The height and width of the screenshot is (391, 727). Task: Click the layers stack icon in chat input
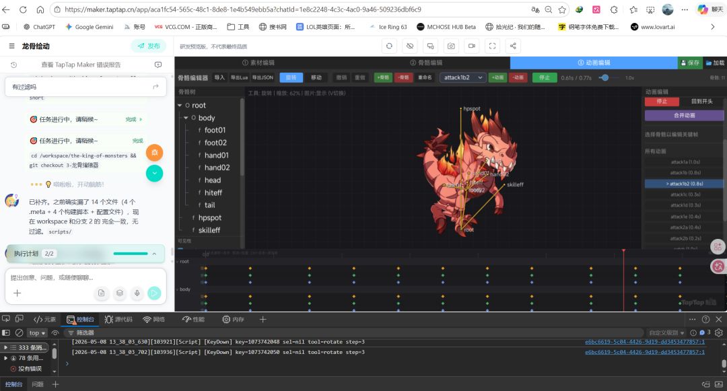pos(120,293)
